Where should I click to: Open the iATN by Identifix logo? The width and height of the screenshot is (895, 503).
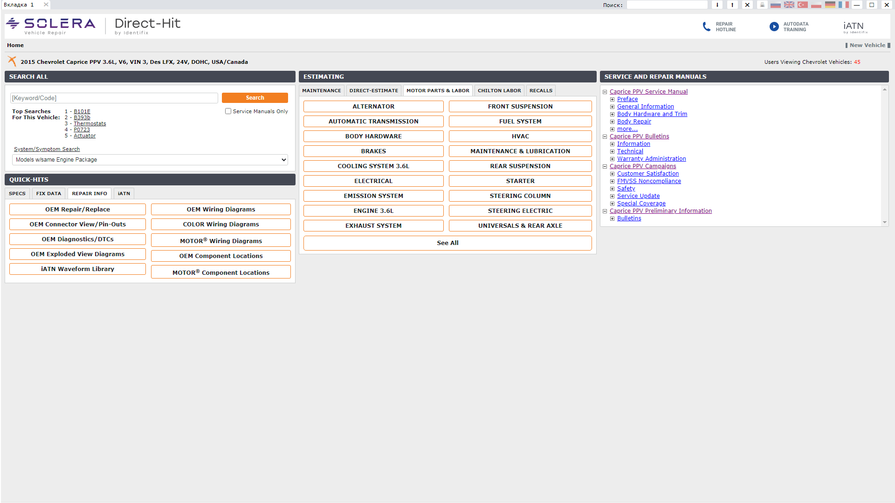(855, 27)
